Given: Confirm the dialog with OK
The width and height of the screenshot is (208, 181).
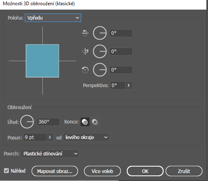Looking at the screenshot, I should coord(145,171).
